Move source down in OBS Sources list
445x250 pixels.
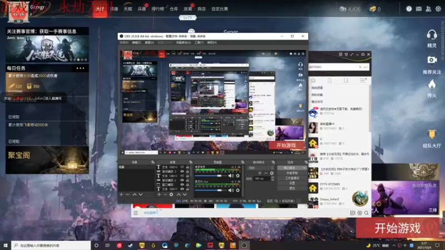pyautogui.click(x=185, y=194)
